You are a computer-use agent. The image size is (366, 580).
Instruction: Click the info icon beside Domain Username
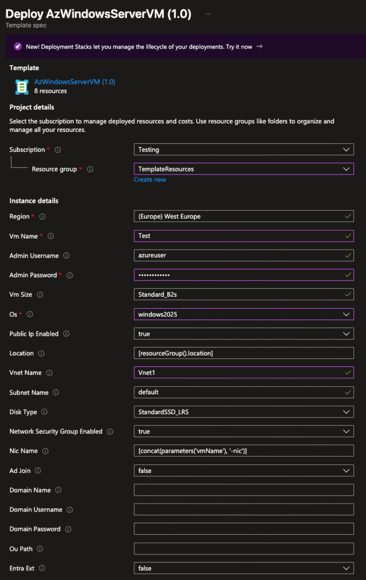(70, 510)
